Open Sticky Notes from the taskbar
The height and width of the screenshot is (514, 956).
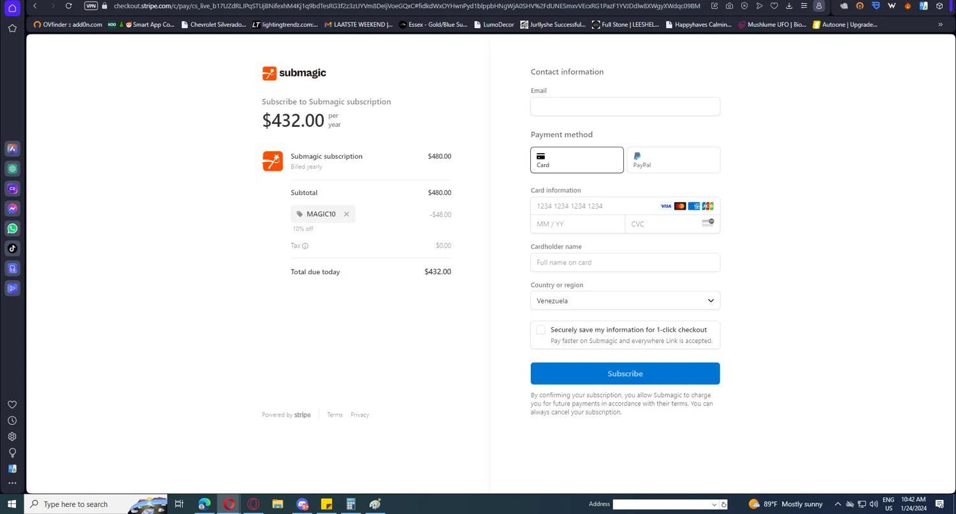(326, 504)
